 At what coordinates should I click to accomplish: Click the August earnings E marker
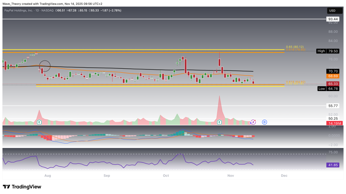point(39,122)
